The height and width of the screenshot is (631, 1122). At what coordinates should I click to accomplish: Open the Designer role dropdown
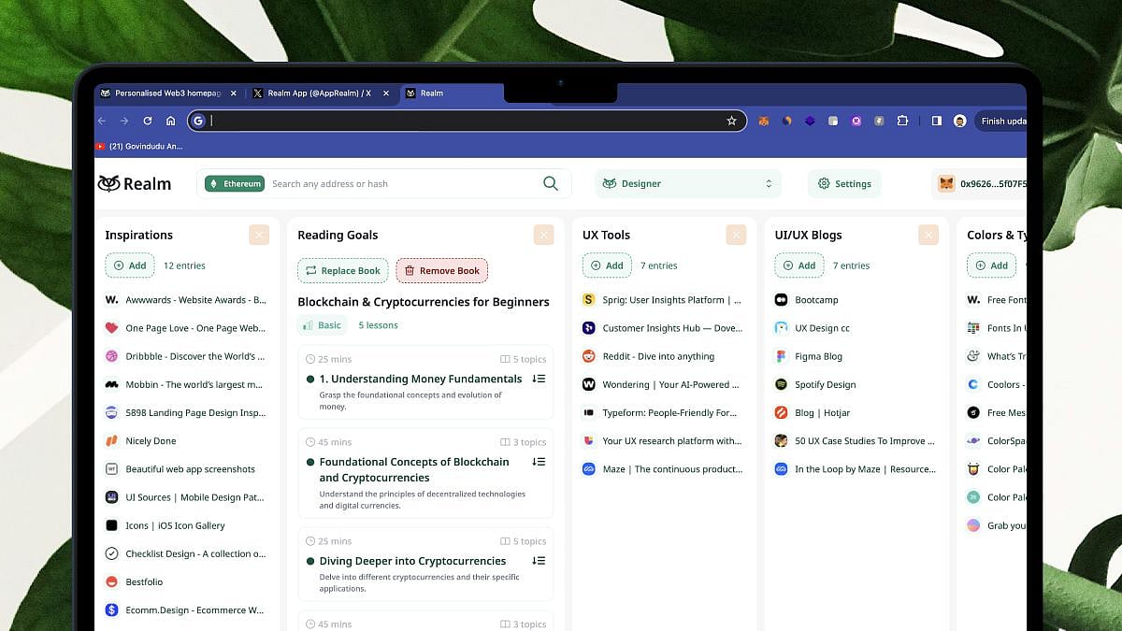coord(687,183)
